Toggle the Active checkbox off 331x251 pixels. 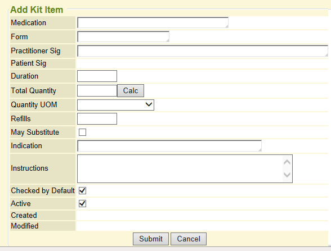click(82, 204)
